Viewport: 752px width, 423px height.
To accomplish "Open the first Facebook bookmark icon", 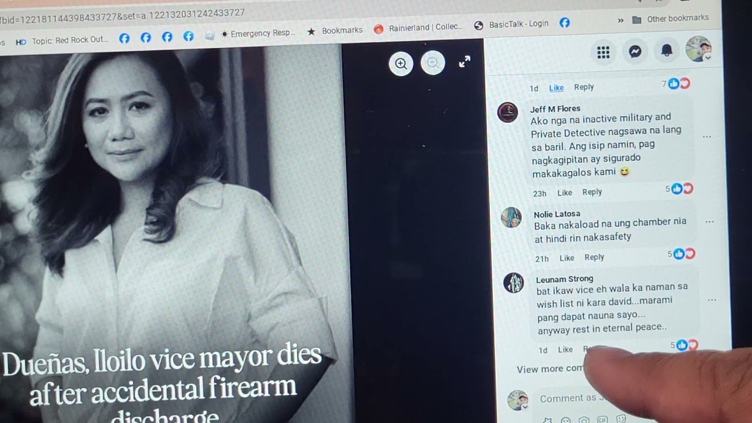I will [125, 38].
